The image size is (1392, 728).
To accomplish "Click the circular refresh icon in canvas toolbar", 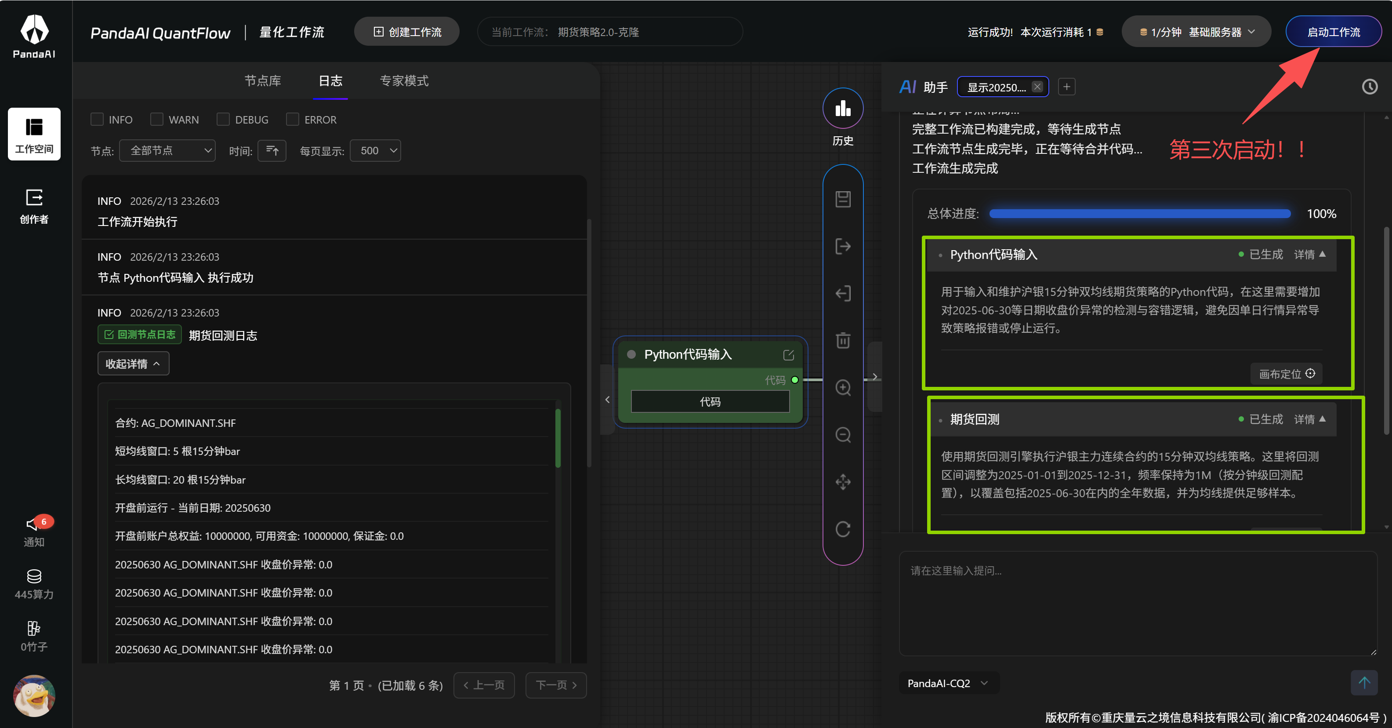I will point(843,528).
